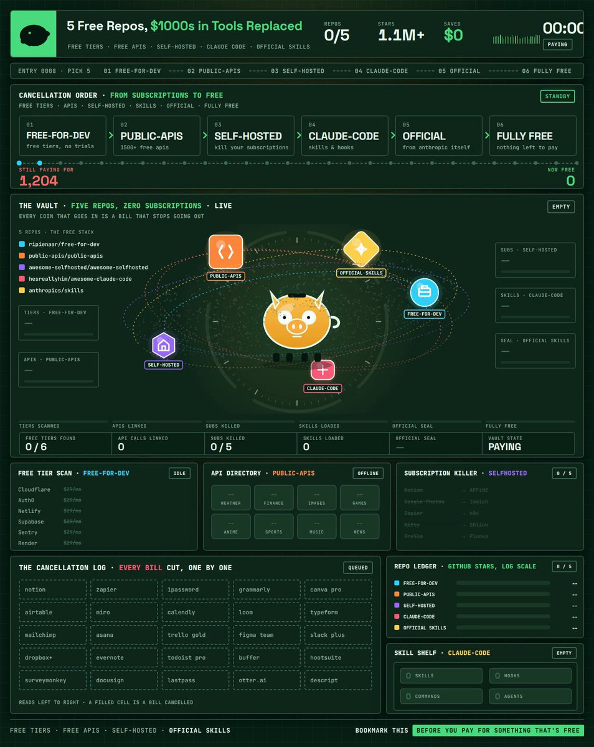Viewport: 594px width, 747px height.
Task: Click the OFFICIAL SKILLS star bar in Repo Ledger
Action: tap(503, 627)
